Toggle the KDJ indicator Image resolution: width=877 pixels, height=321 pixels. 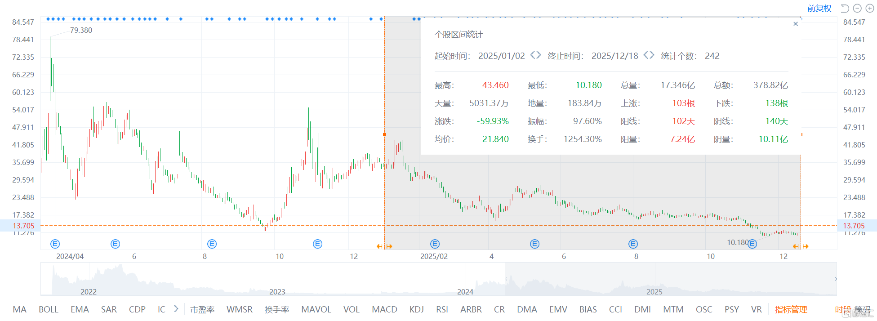(x=416, y=309)
